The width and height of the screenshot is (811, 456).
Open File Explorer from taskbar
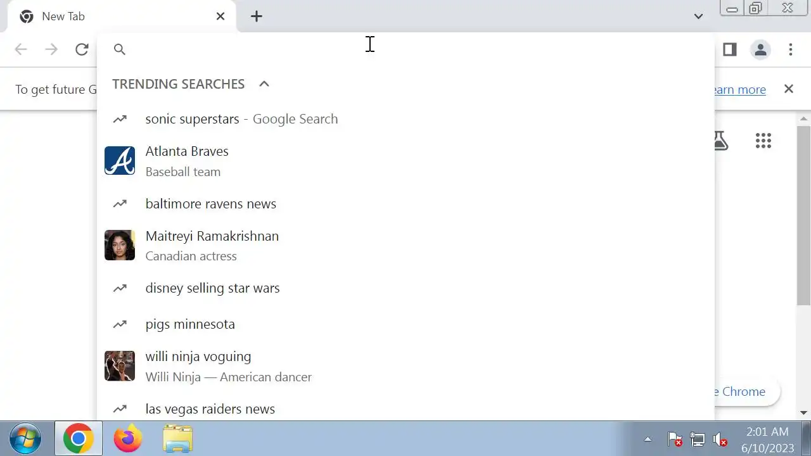tap(177, 439)
